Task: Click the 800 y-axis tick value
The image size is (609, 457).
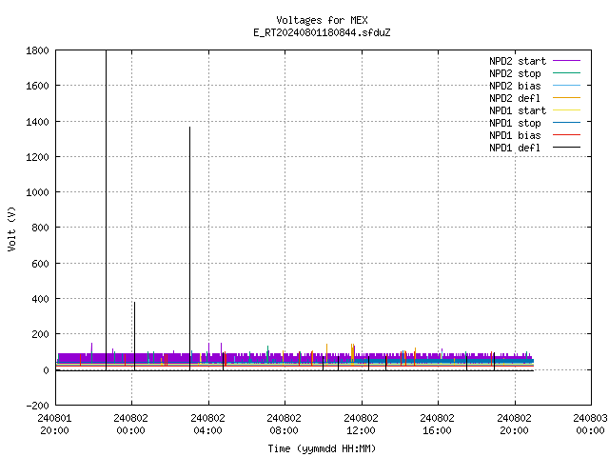Action: click(40, 228)
